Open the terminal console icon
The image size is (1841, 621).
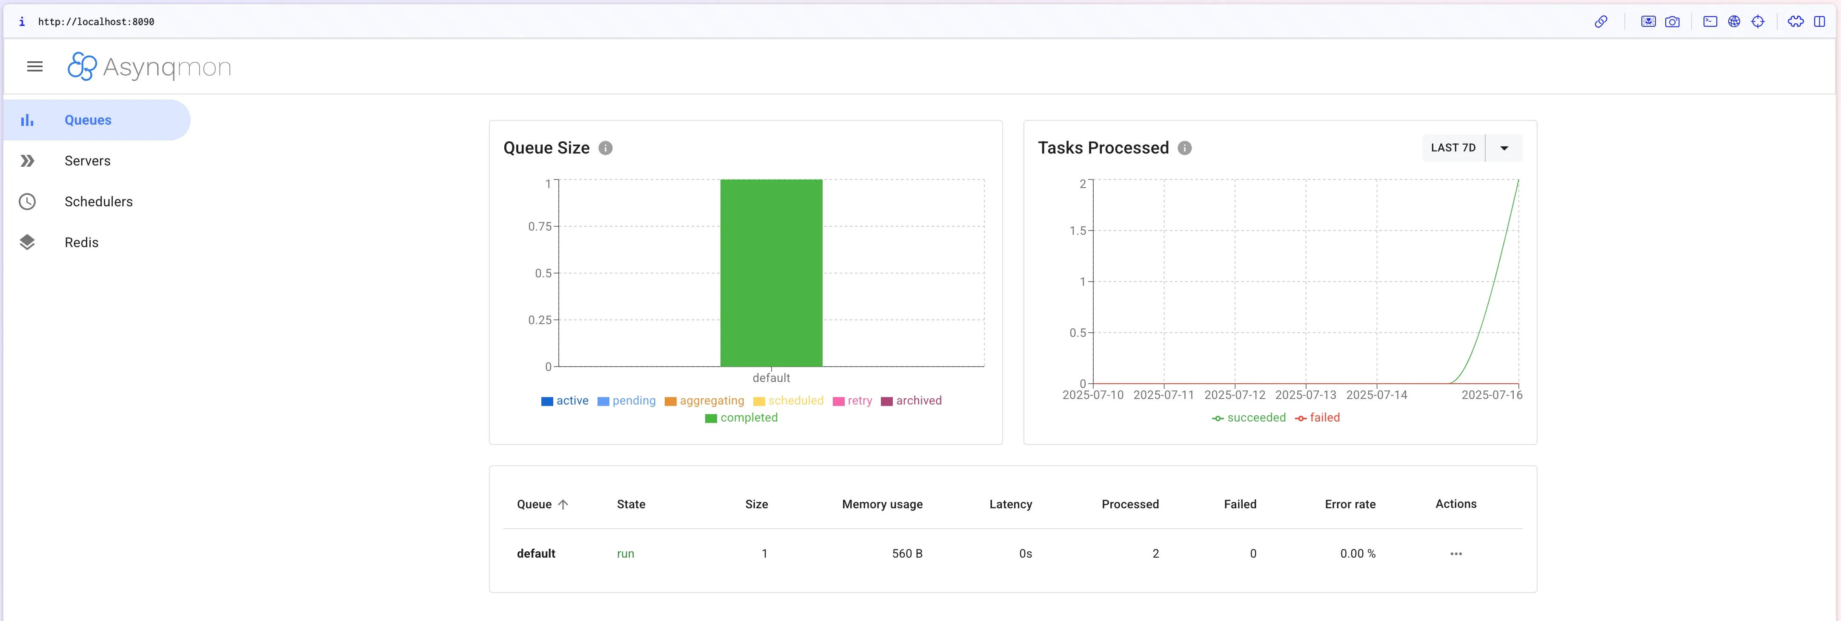click(1710, 21)
